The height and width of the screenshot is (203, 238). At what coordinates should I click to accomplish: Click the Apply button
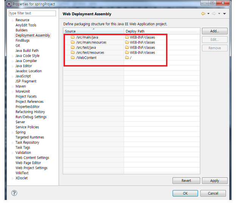215,181
